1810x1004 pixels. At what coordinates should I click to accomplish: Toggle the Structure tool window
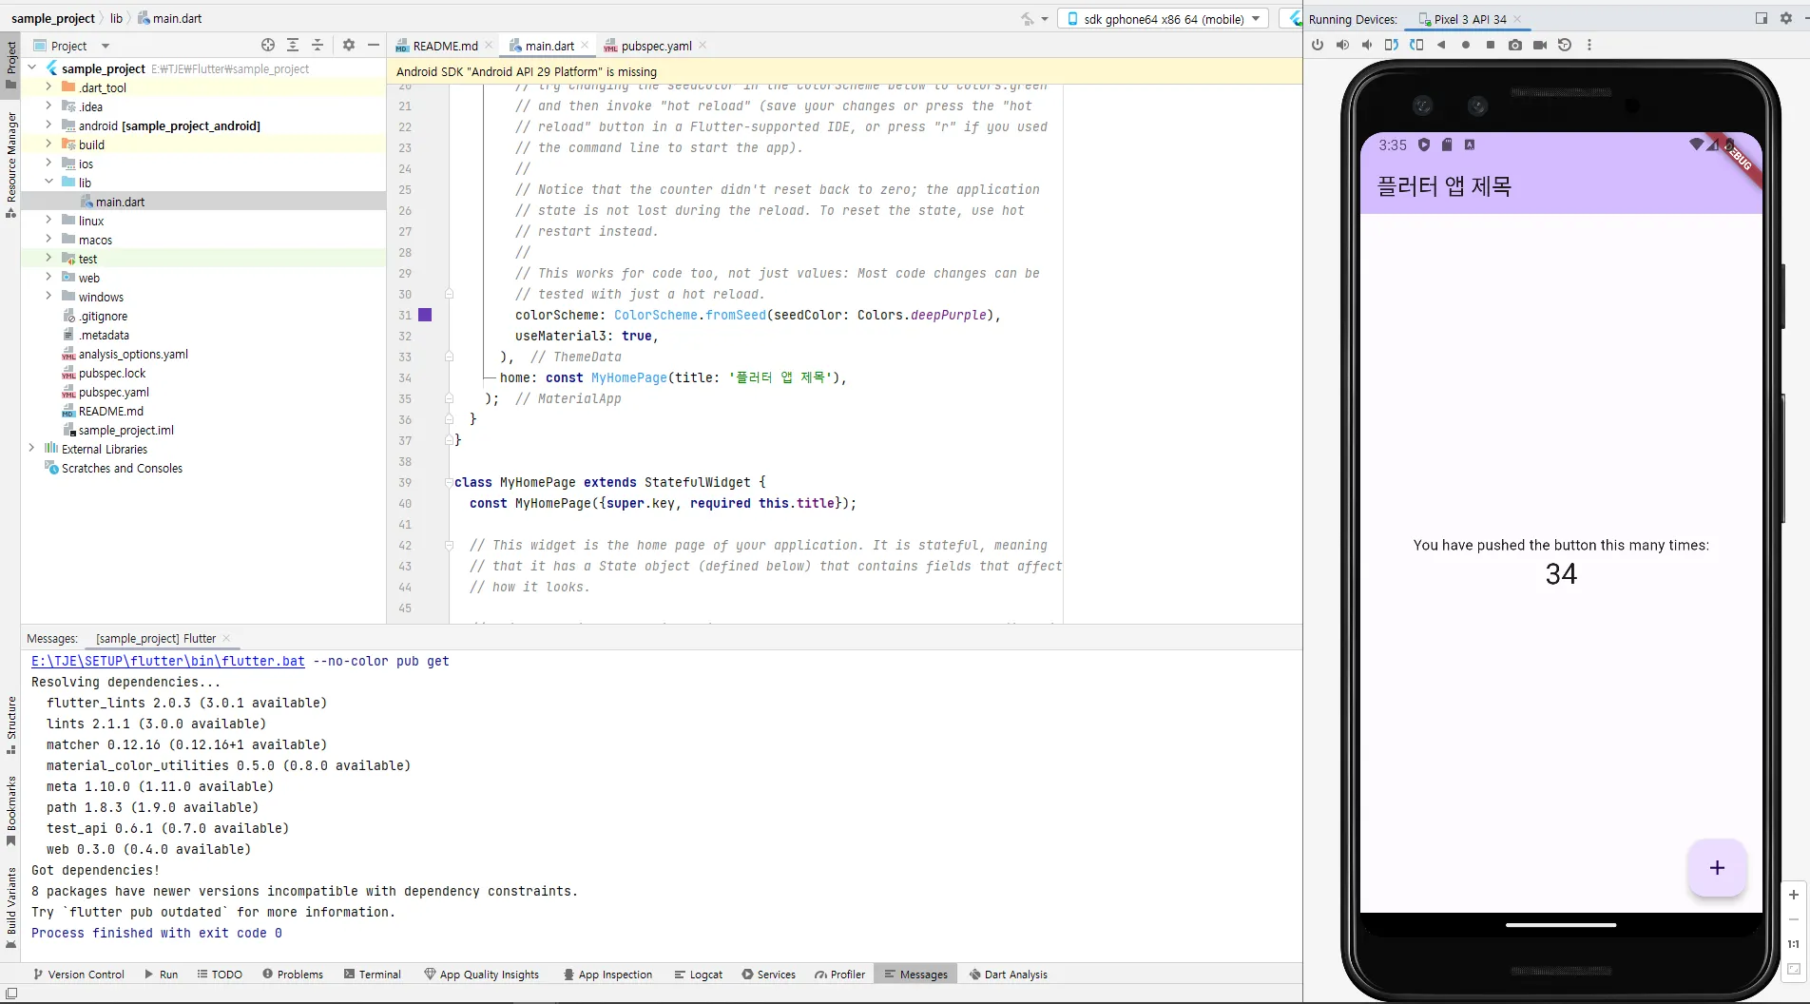tap(11, 724)
